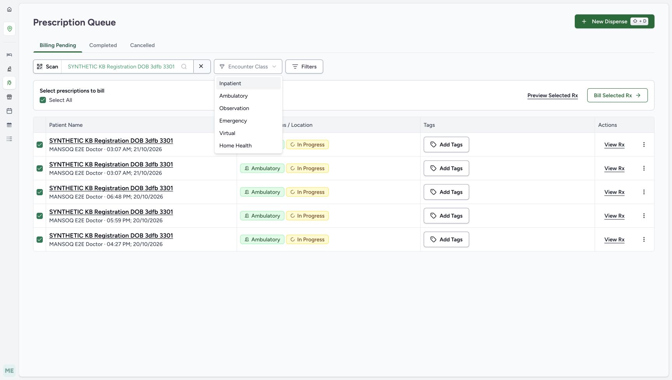Open the Filters dropdown
Viewport: 672px width, 380px height.
pyautogui.click(x=304, y=67)
